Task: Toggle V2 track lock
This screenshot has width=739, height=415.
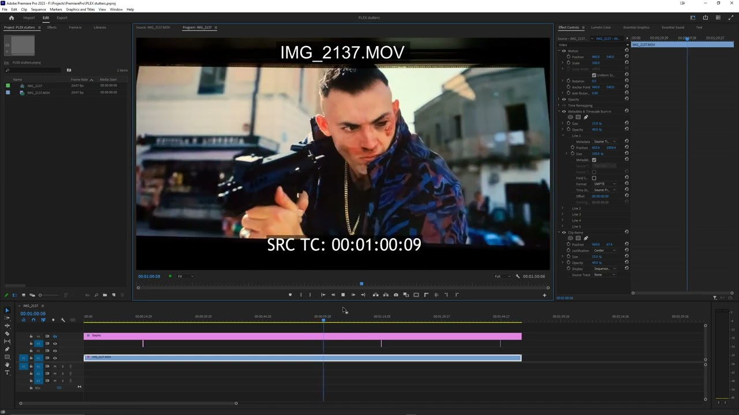Action: click(x=31, y=350)
